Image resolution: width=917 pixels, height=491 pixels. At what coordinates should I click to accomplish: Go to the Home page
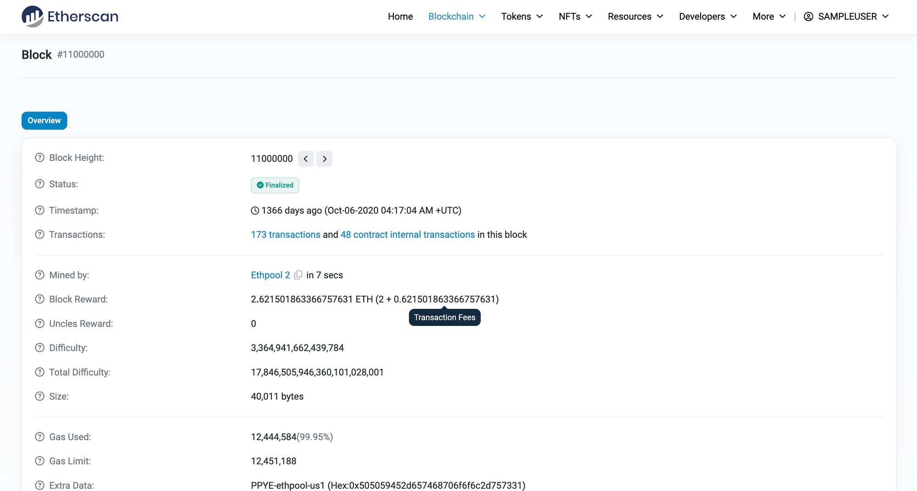click(x=400, y=17)
